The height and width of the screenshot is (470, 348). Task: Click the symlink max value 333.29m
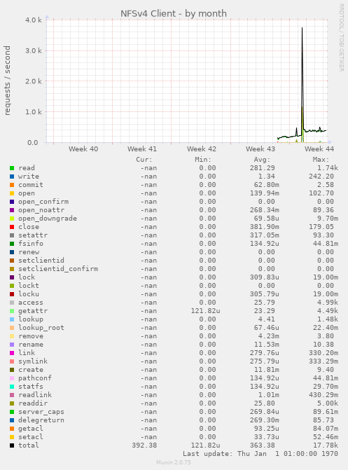pyautogui.click(x=323, y=361)
